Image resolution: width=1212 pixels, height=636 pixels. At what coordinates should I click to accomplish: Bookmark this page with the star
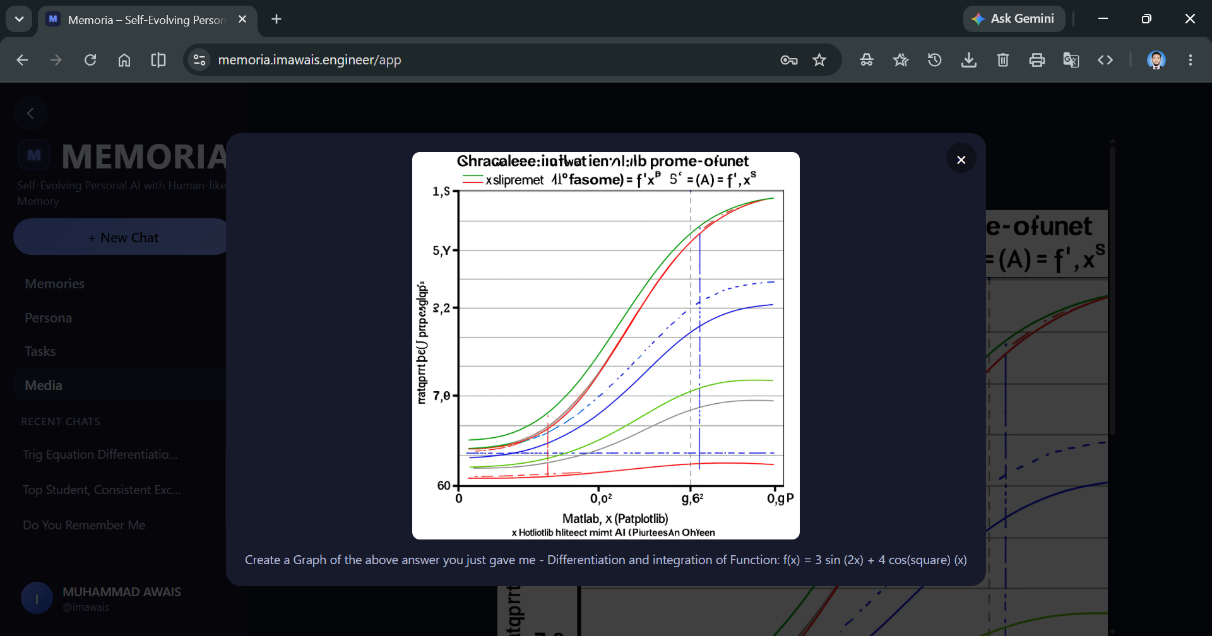(x=819, y=60)
